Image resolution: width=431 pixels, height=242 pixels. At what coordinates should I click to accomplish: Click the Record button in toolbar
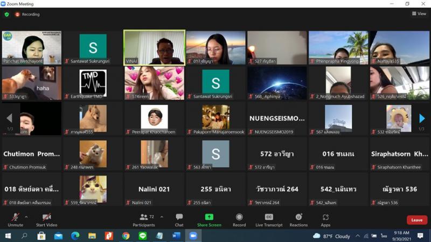pos(239,220)
